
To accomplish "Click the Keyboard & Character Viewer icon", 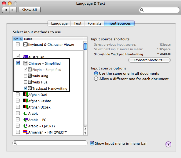I will (x=25, y=44).
